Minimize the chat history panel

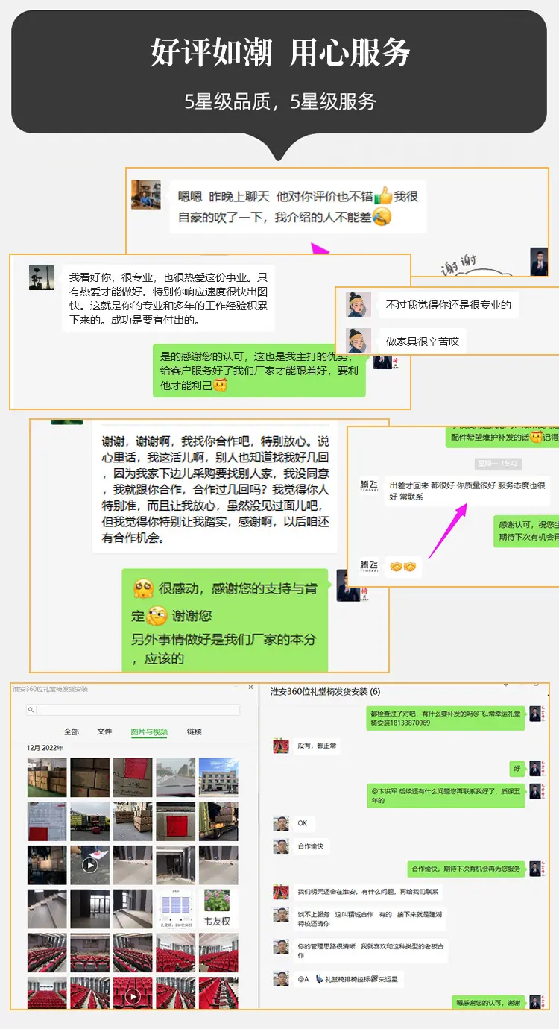[x=236, y=687]
